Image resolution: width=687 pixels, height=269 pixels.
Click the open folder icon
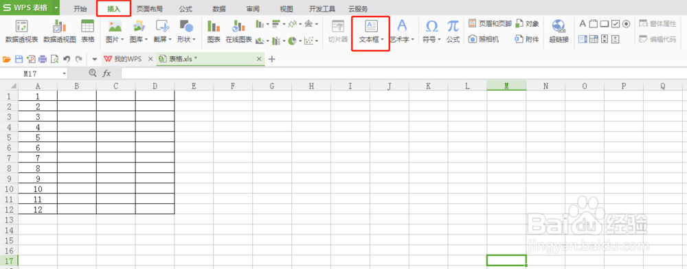pyautogui.click(x=7, y=59)
